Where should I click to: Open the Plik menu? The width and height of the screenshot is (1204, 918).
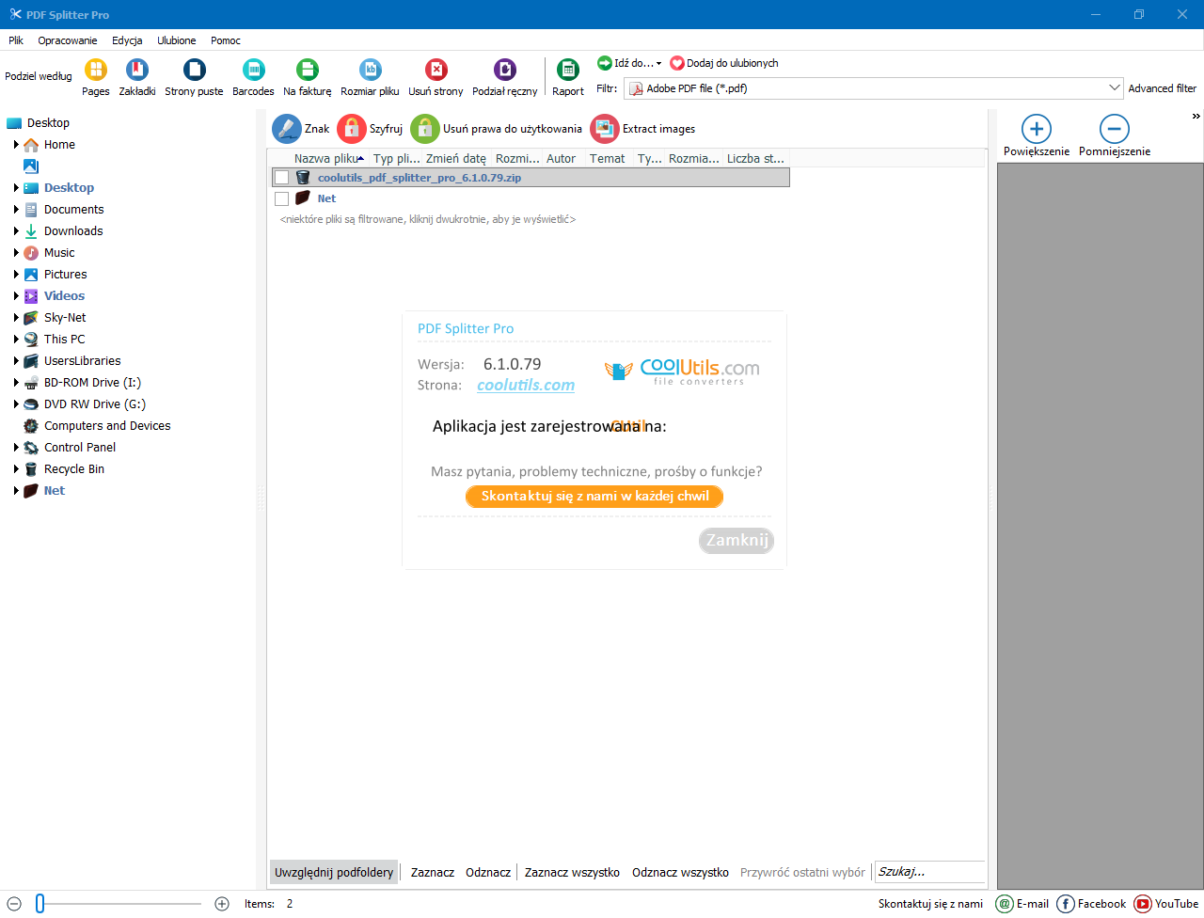[x=16, y=40]
